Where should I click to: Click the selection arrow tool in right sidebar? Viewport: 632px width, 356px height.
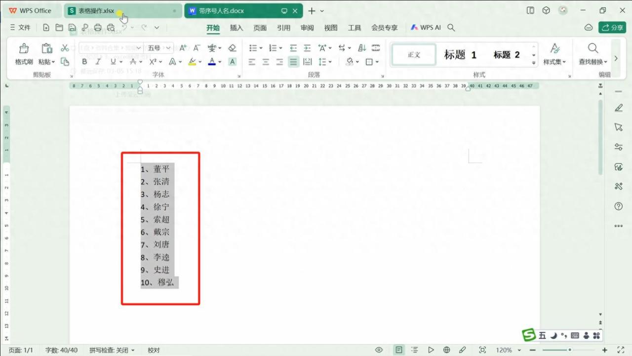tap(619, 127)
